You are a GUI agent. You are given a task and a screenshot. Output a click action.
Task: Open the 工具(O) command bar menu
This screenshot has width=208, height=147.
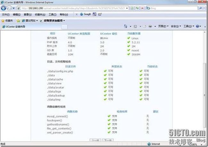189,26
